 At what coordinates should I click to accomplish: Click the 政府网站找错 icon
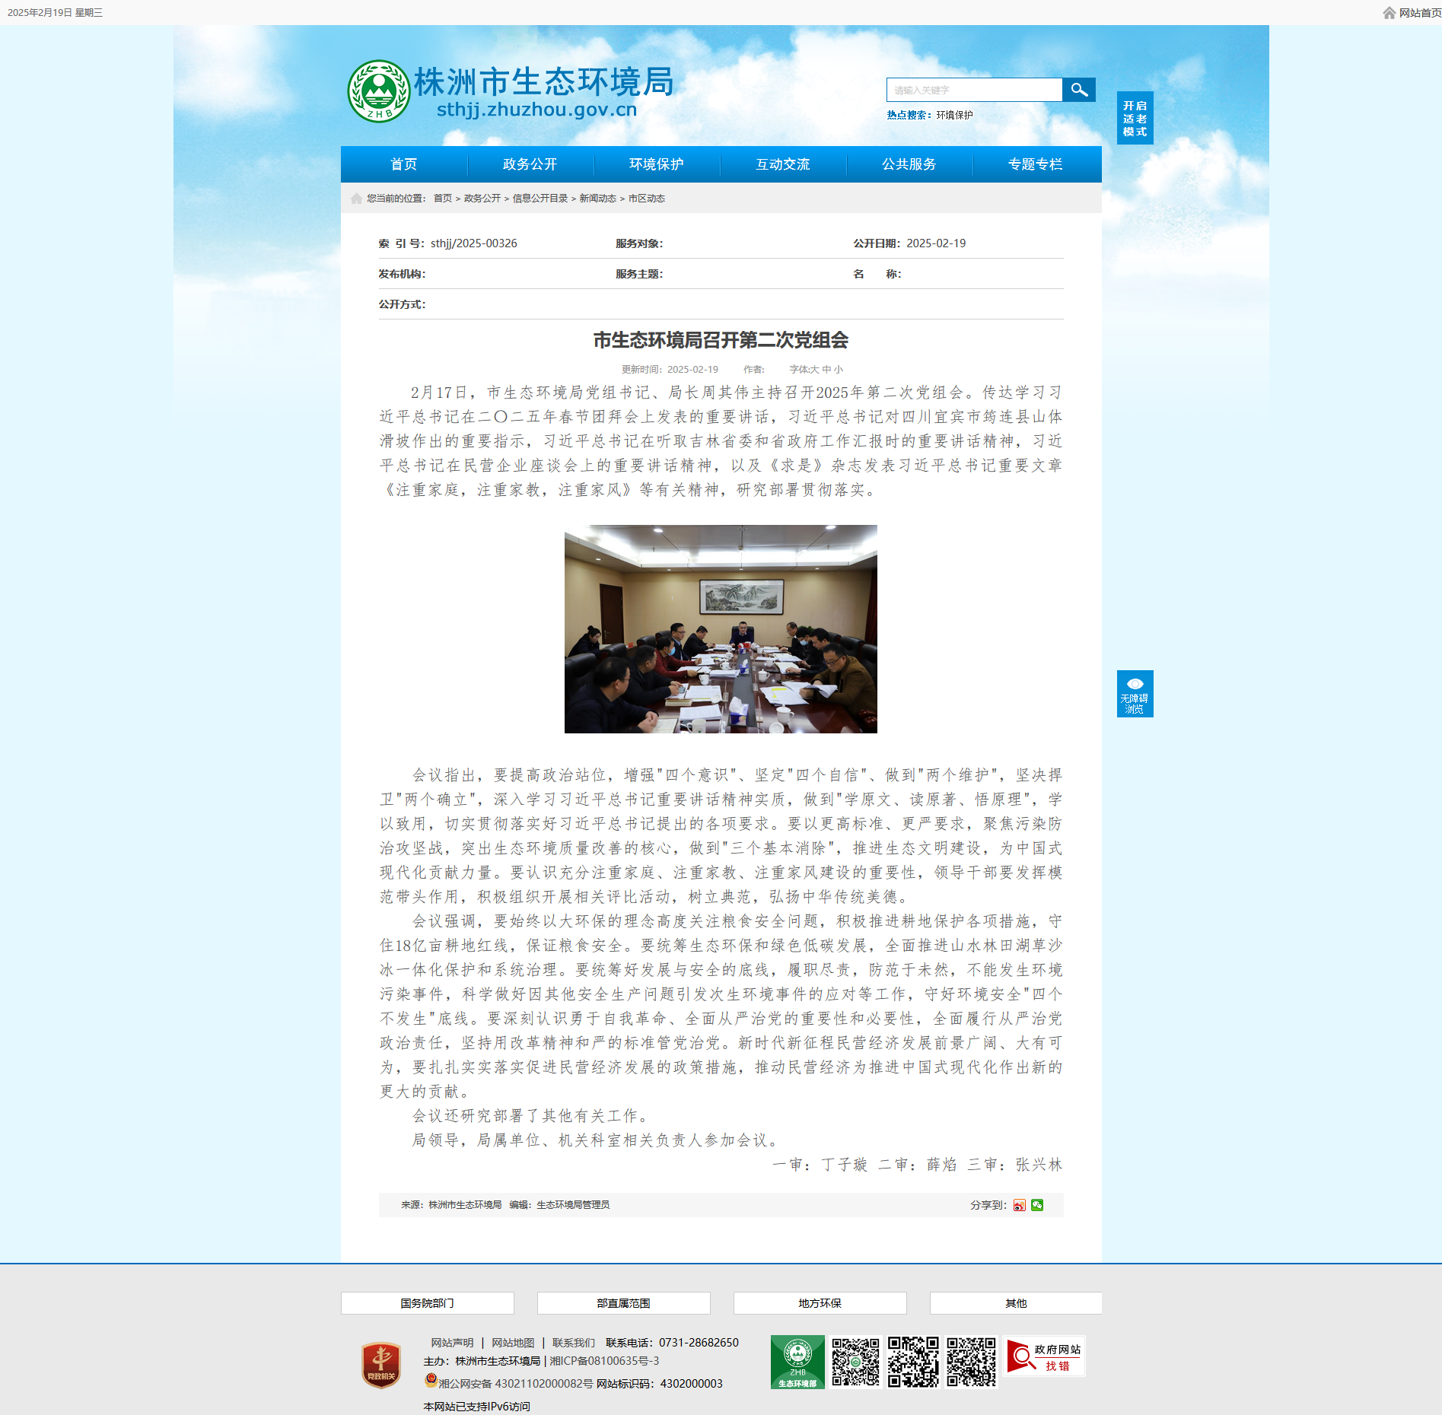pyautogui.click(x=1044, y=1356)
